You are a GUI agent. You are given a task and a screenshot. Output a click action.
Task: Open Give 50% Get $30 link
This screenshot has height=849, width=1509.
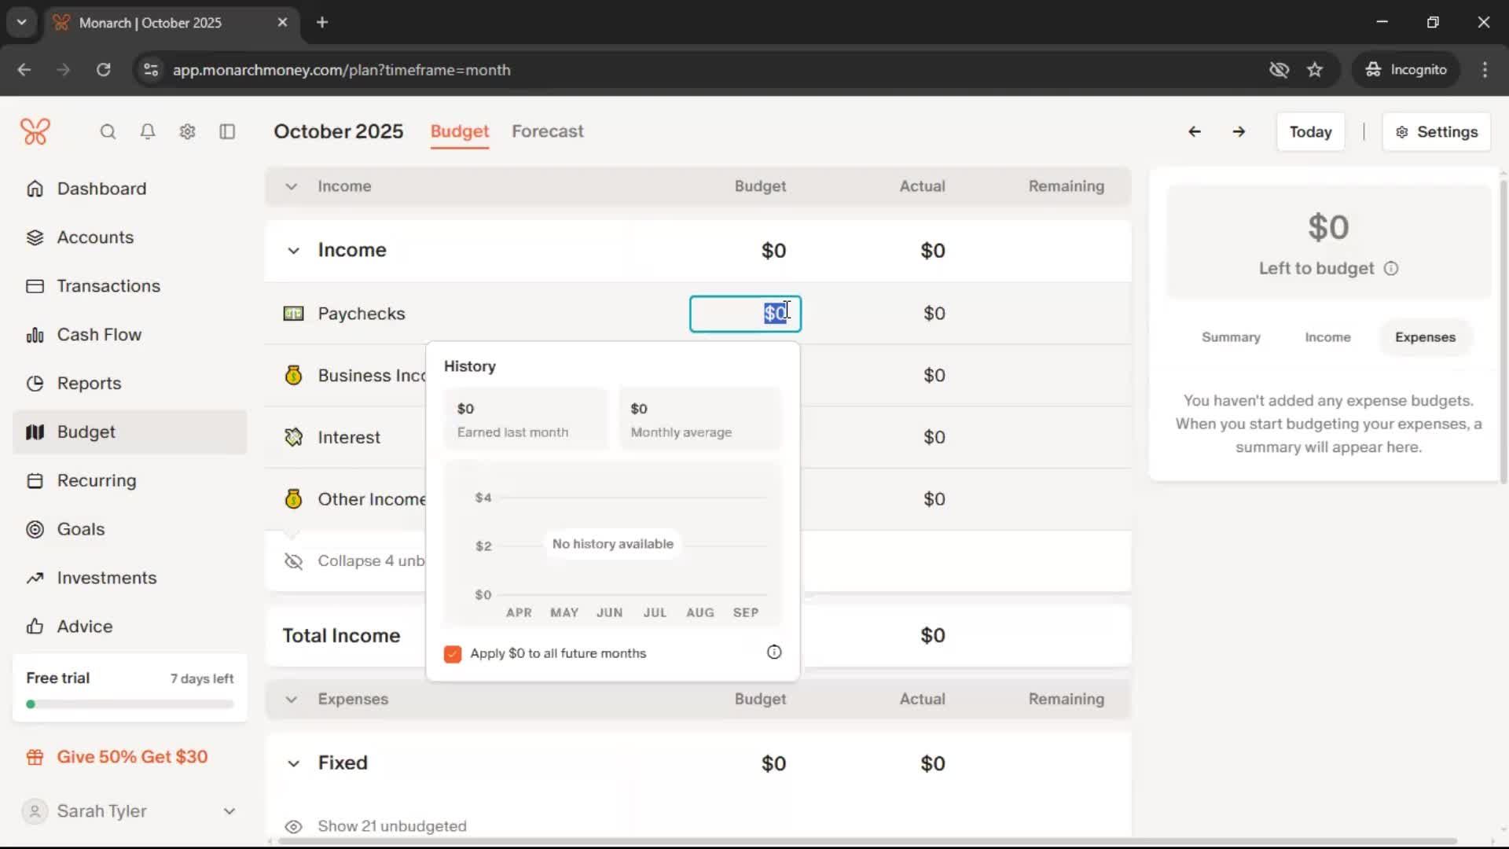click(x=132, y=757)
